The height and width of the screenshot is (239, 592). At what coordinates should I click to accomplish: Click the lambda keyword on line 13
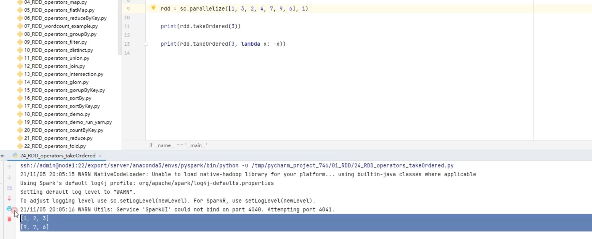(251, 44)
